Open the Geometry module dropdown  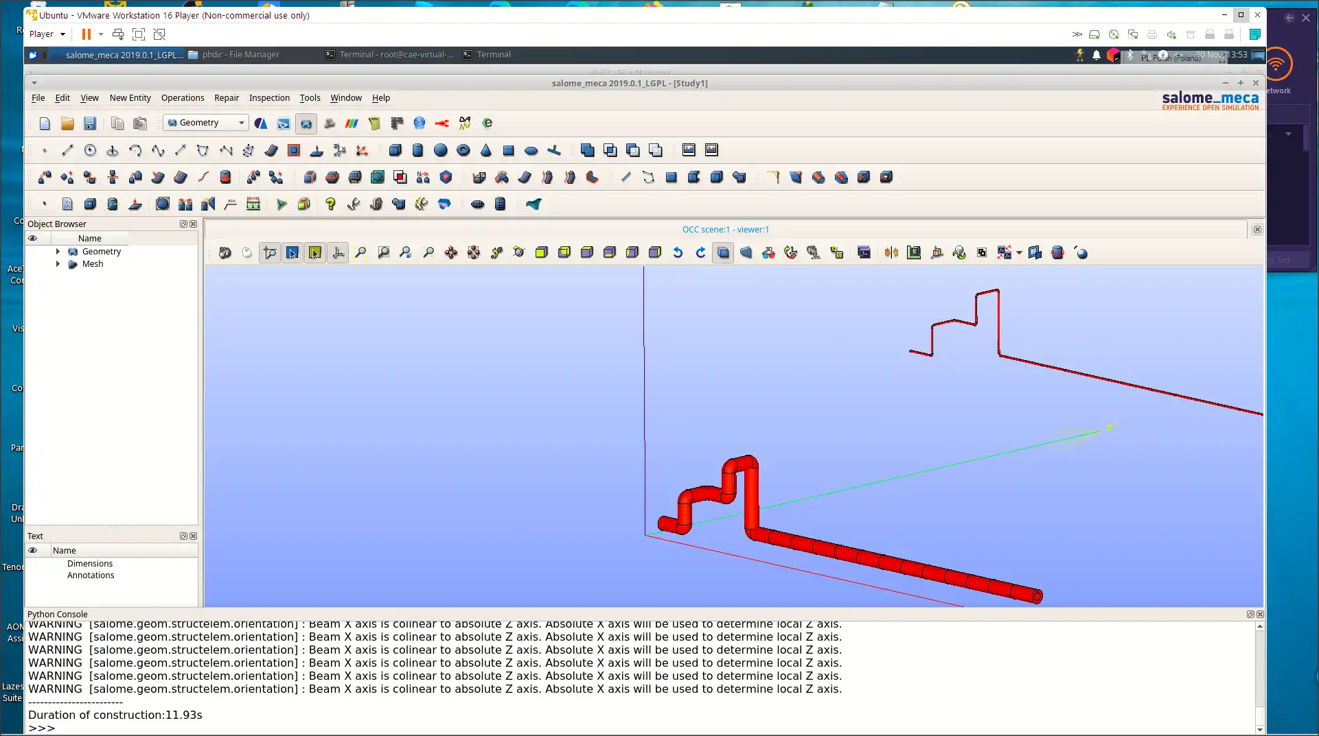(205, 123)
